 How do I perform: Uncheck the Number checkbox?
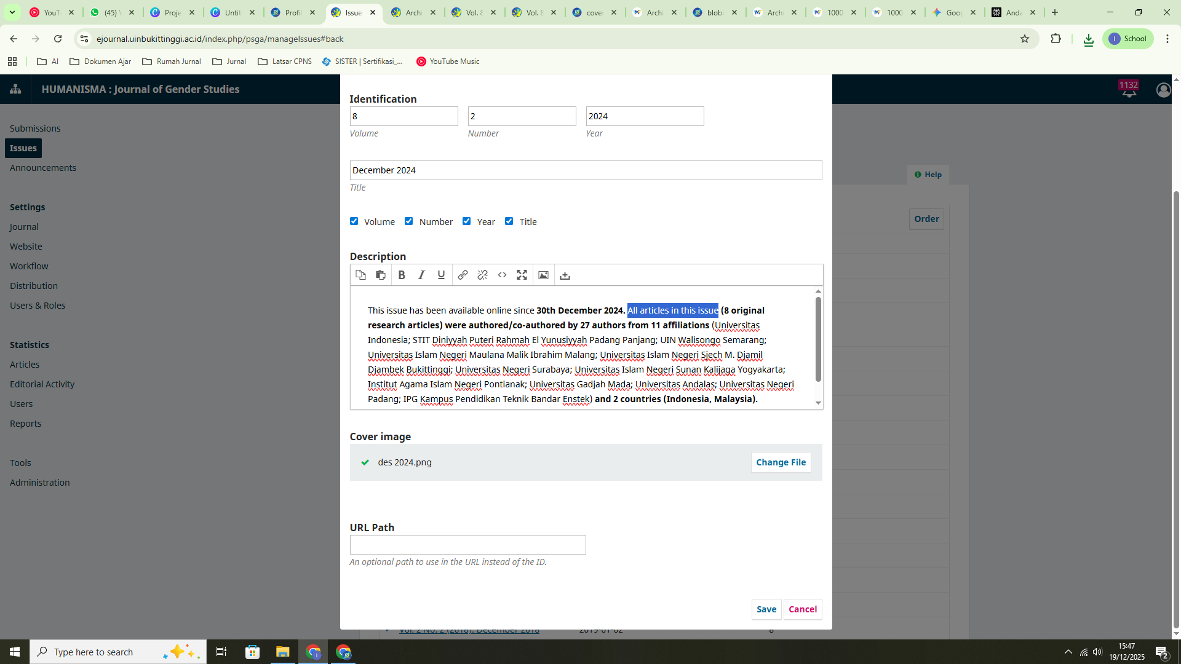point(409,221)
